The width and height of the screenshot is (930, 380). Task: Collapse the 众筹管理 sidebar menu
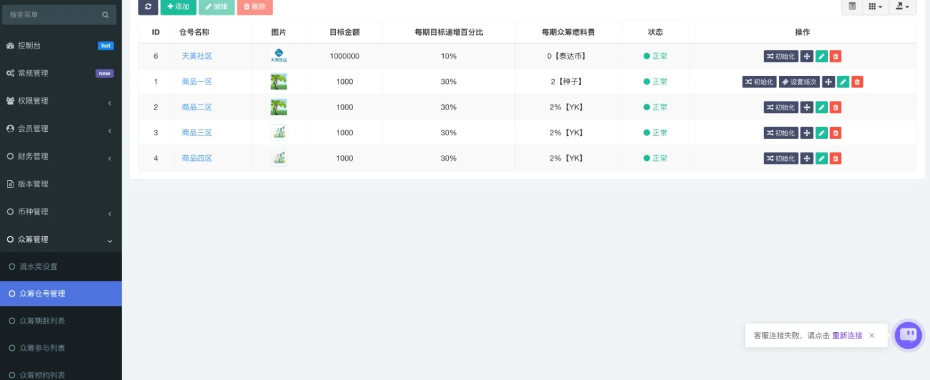(x=61, y=240)
